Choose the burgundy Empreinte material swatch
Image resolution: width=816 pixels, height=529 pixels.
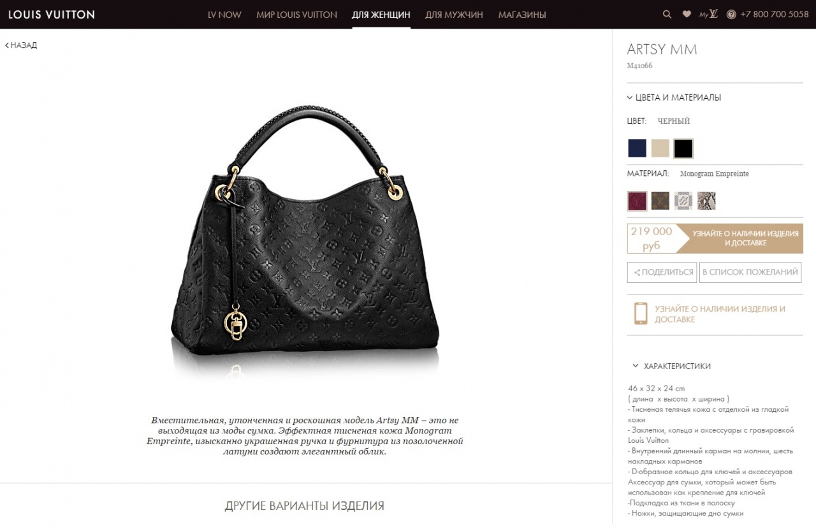637,201
